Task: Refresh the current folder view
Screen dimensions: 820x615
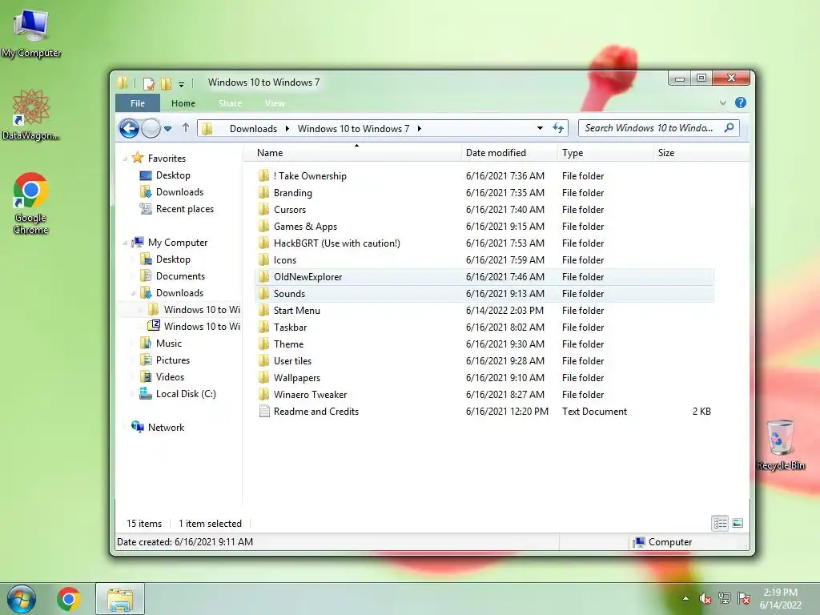Action: tap(558, 128)
